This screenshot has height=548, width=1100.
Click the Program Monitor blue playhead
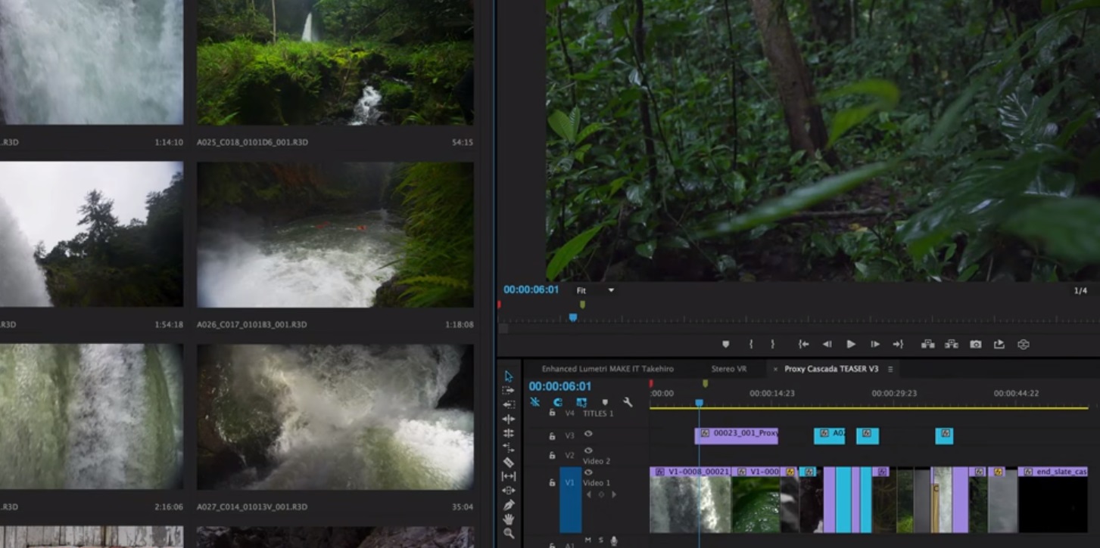click(573, 317)
